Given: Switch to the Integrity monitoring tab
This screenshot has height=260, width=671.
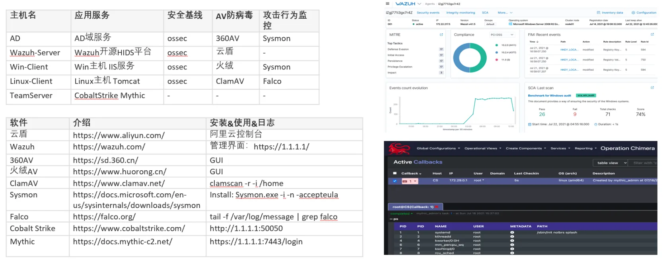Looking at the screenshot, I should [460, 13].
